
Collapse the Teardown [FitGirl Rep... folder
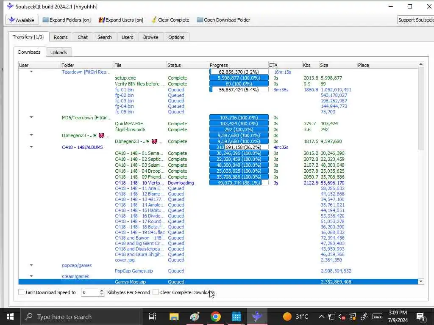[x=31, y=72]
